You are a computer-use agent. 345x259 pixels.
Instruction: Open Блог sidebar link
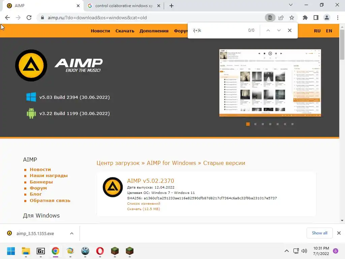pyautogui.click(x=36, y=194)
